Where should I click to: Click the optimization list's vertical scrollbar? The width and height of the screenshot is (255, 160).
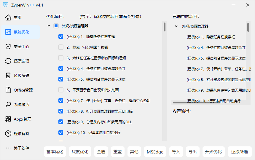click(165, 27)
